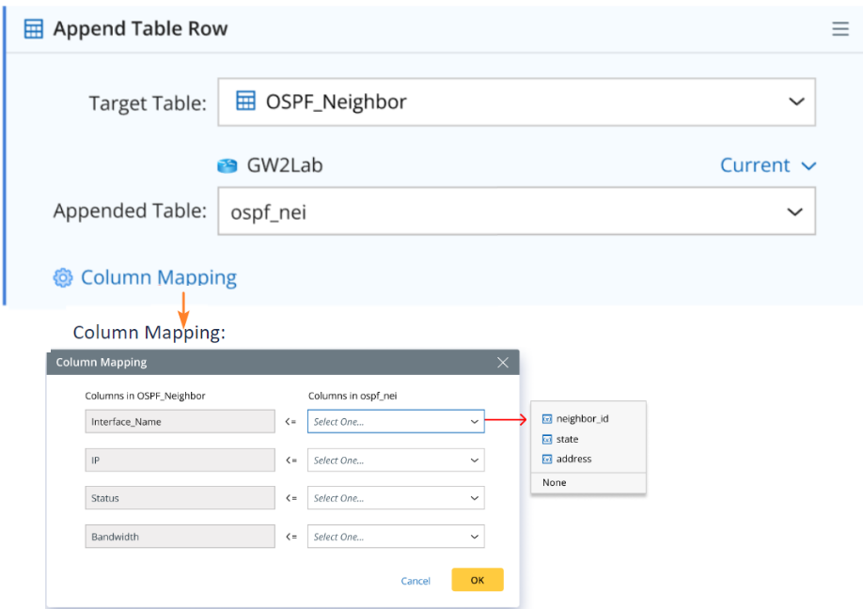Click the neighbor_id column icon
The height and width of the screenshot is (609, 863).
(547, 419)
